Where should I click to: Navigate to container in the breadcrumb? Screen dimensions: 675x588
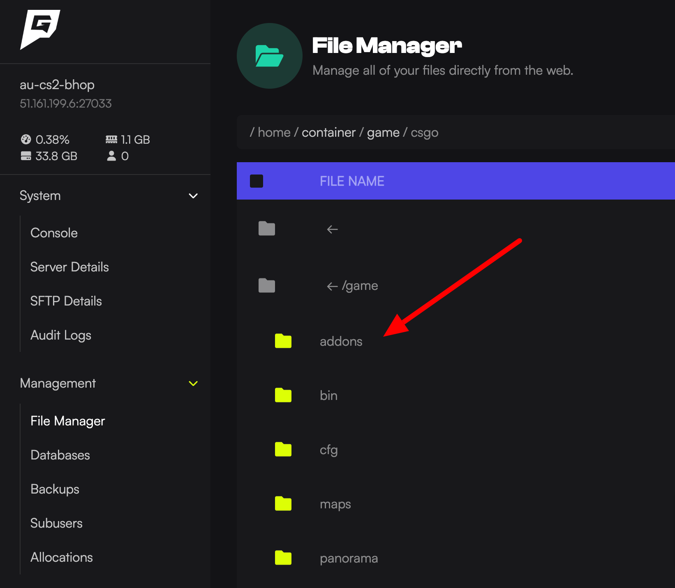tap(328, 132)
